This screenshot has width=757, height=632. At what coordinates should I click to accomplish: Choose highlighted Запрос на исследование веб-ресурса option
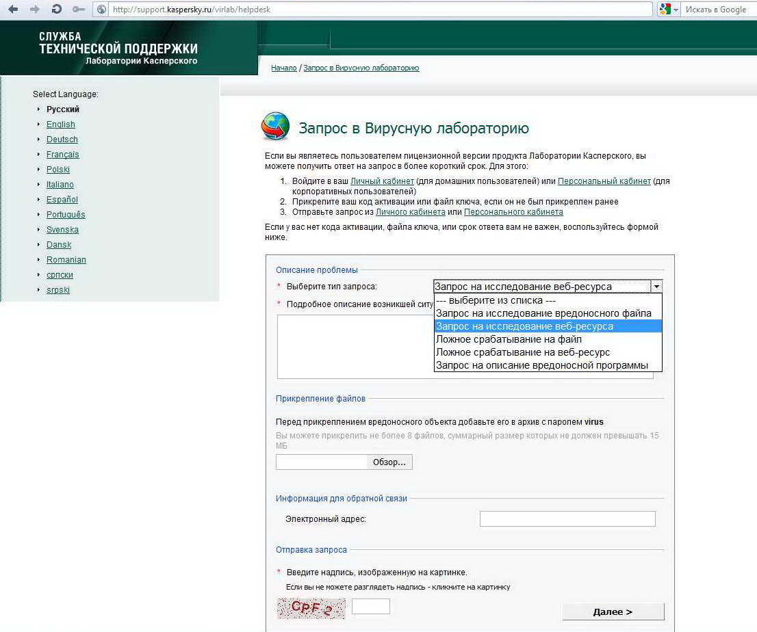(x=548, y=327)
